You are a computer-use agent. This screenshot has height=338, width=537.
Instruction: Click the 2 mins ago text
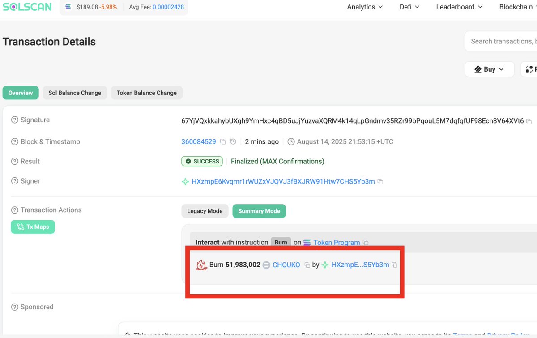(262, 141)
